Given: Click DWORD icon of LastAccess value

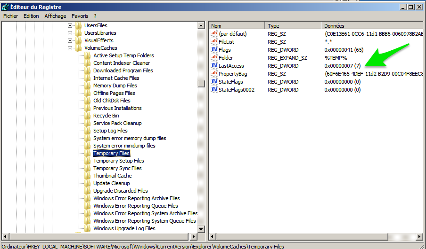Looking at the screenshot, I should 214,66.
